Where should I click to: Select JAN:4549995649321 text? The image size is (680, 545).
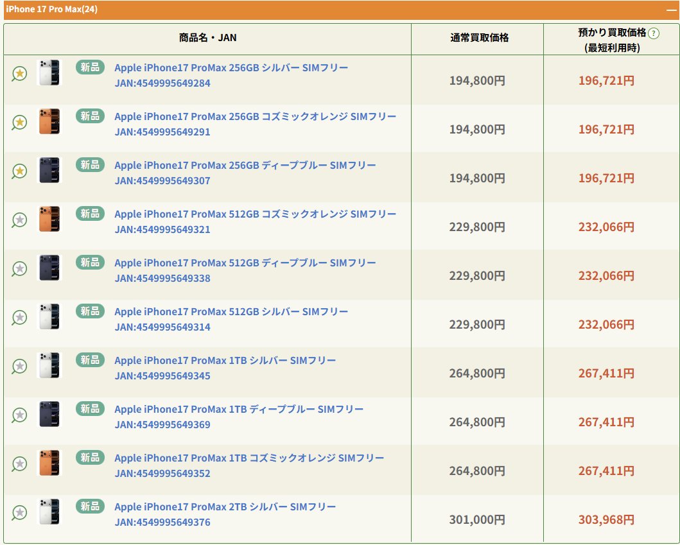point(162,230)
